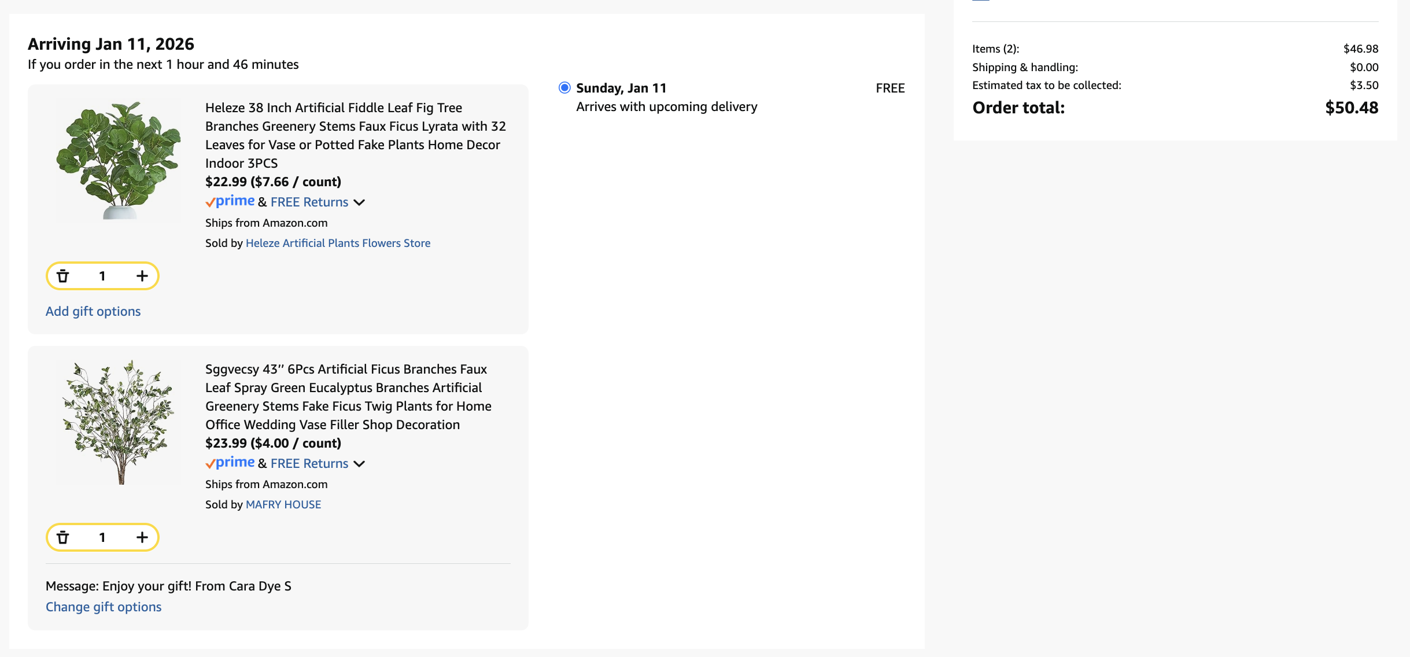Remove Sggvecsy ficus branches with trash icon
Viewport: 1410px width, 657px height.
63,537
